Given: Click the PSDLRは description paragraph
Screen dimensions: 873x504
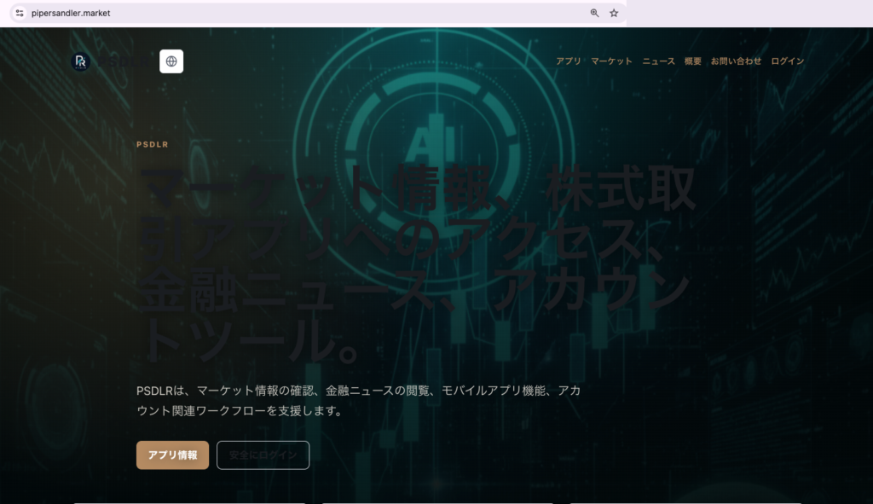Looking at the screenshot, I should pyautogui.click(x=359, y=401).
